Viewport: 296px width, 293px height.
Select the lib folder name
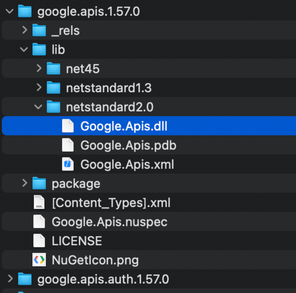pos(58,50)
